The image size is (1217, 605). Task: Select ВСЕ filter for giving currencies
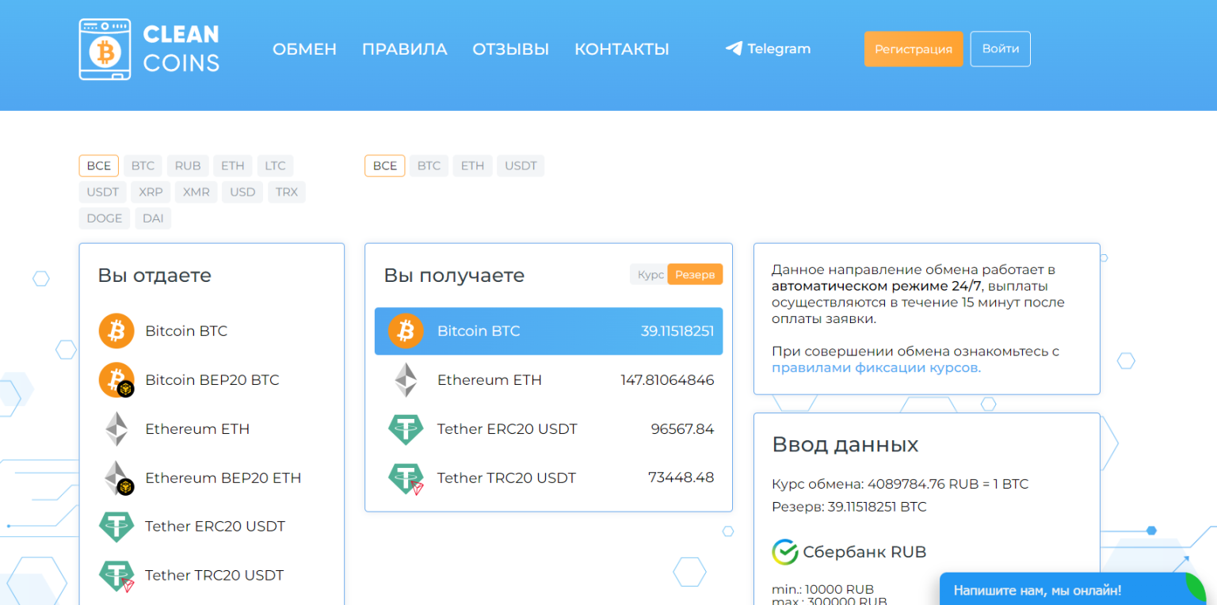99,166
